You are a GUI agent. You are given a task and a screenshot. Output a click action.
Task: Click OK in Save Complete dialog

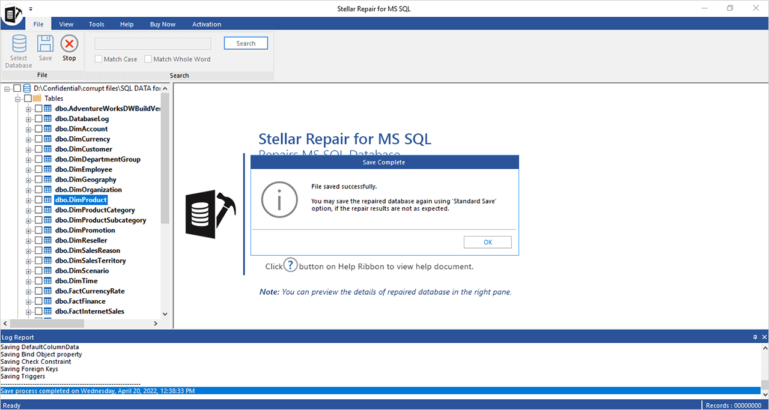click(488, 242)
